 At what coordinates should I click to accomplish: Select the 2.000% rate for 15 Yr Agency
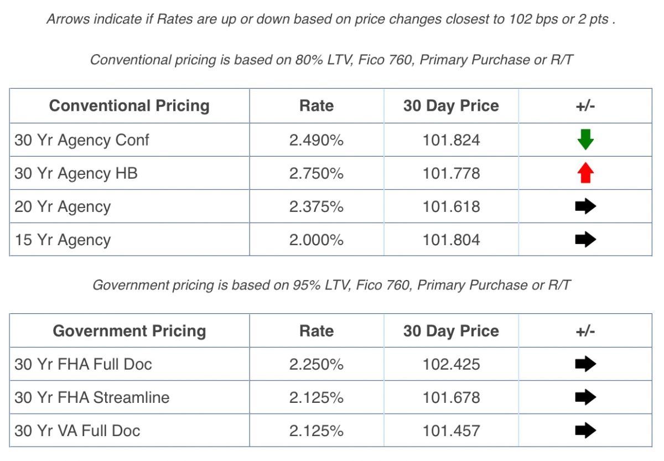(x=317, y=240)
